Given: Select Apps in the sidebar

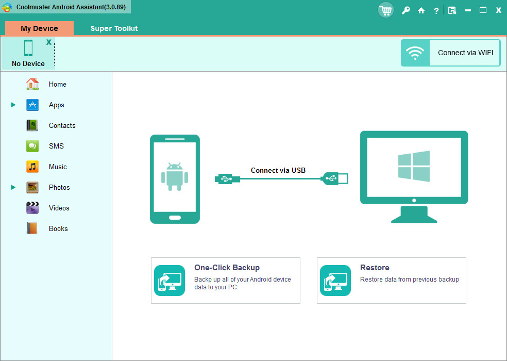Looking at the screenshot, I should 57,105.
